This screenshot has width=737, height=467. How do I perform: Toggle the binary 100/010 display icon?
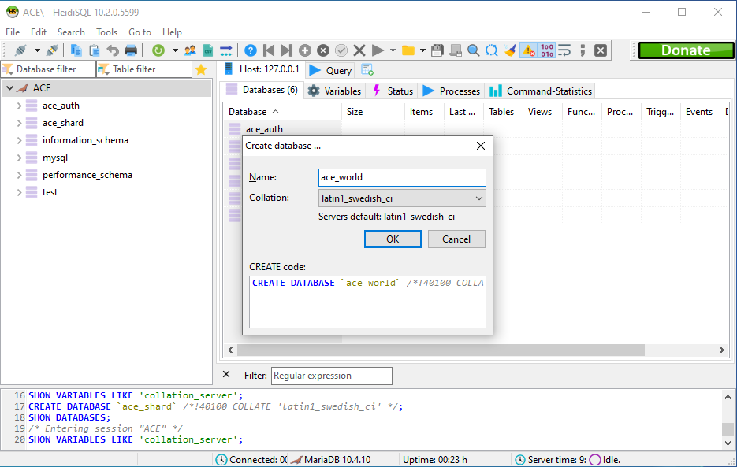[546, 50]
